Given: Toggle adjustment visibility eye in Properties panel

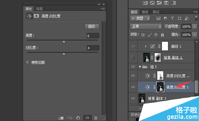Looking at the screenshot, I should 87,118.
